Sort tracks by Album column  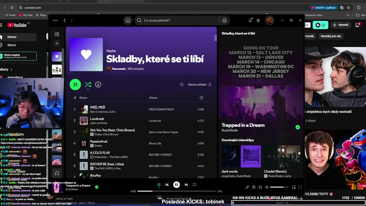(153, 98)
